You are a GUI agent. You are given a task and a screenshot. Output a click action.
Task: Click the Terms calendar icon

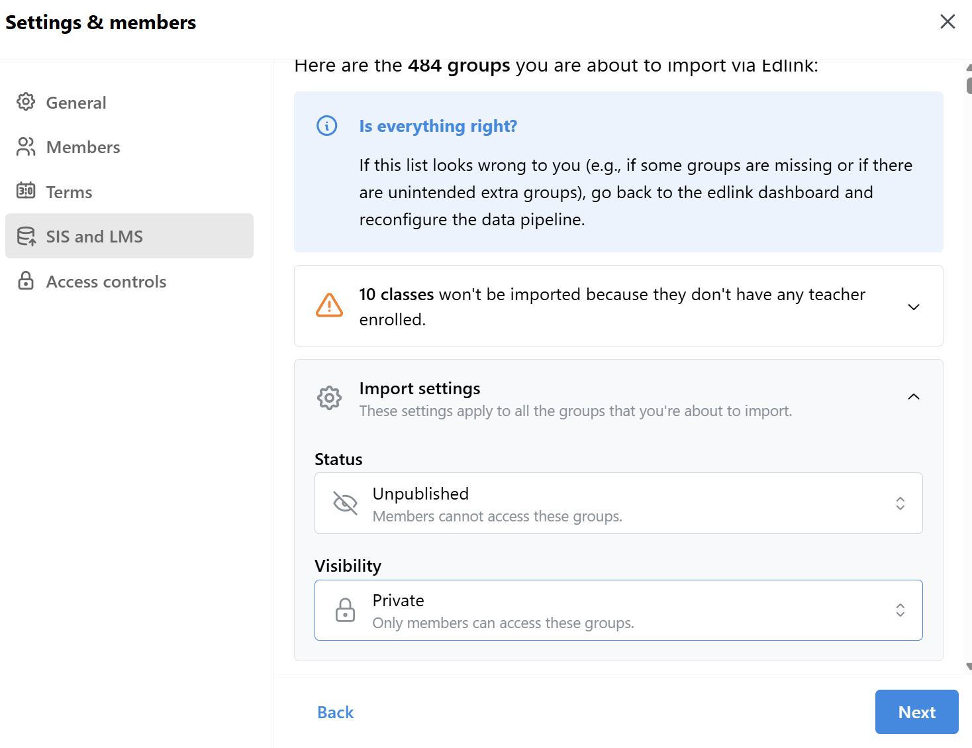26,191
